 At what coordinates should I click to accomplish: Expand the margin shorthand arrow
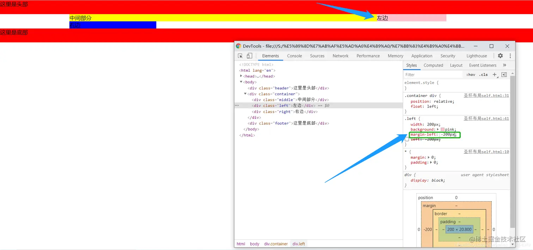pos(429,157)
